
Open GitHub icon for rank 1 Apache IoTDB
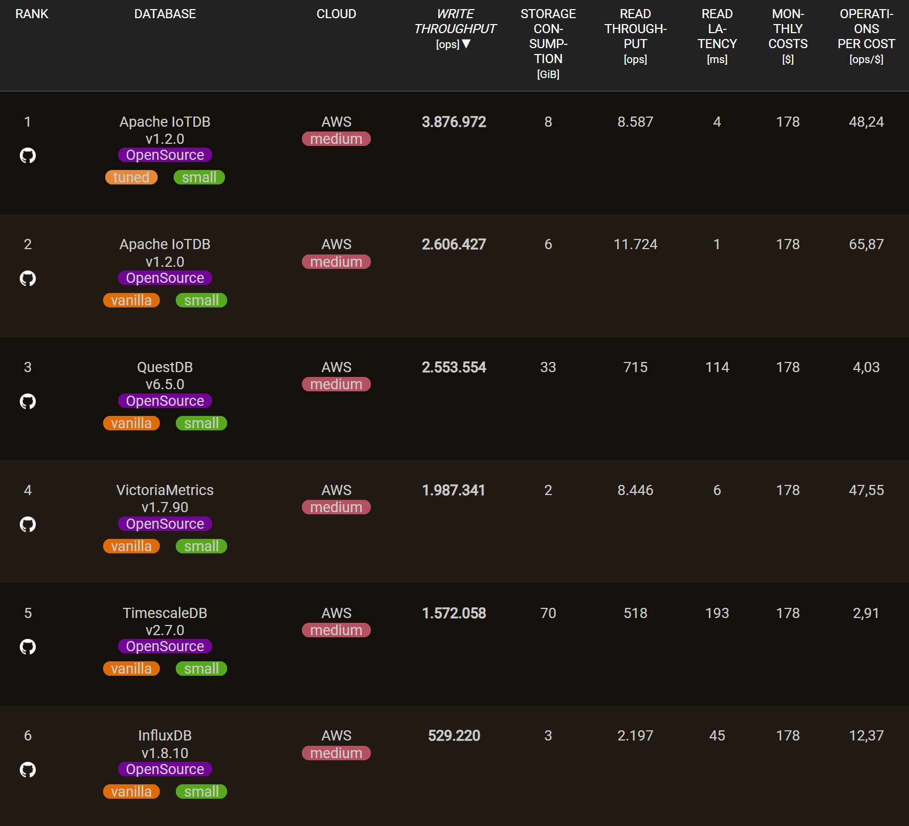[28, 156]
